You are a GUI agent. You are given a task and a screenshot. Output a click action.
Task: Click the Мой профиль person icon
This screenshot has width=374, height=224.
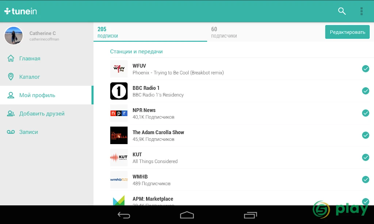point(11,95)
